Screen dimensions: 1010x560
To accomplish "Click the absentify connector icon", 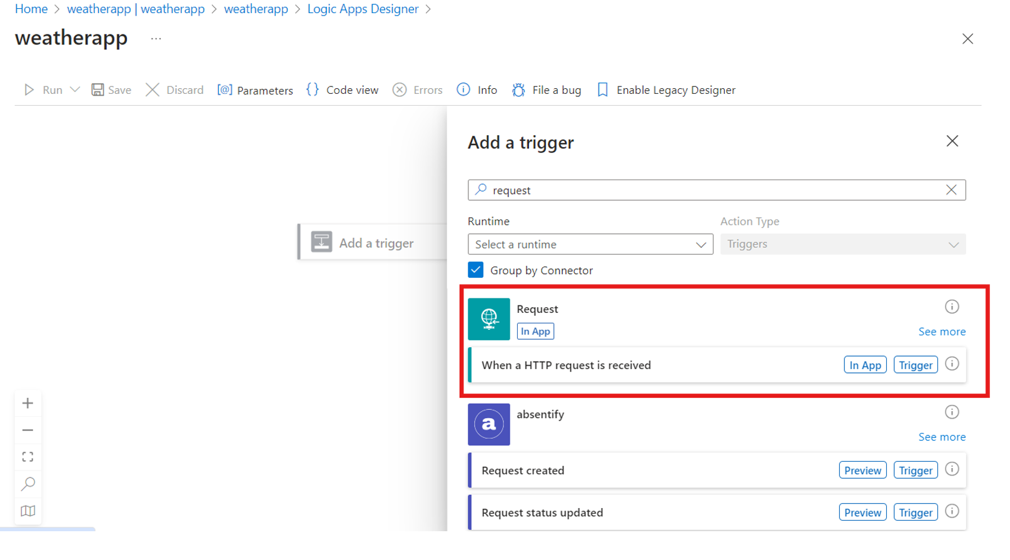I will tap(488, 424).
